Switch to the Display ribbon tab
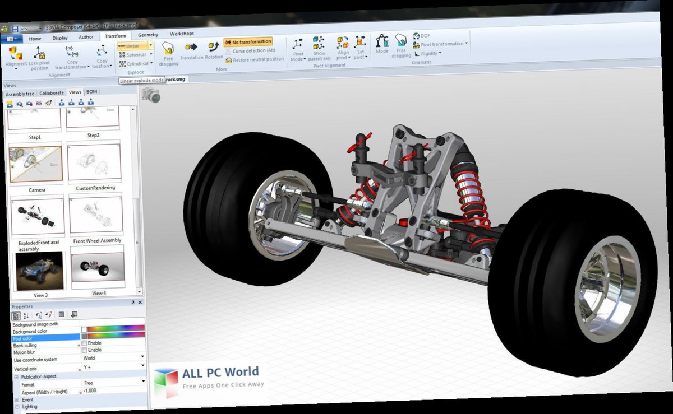Viewport: 673px width, 414px height. (60, 38)
